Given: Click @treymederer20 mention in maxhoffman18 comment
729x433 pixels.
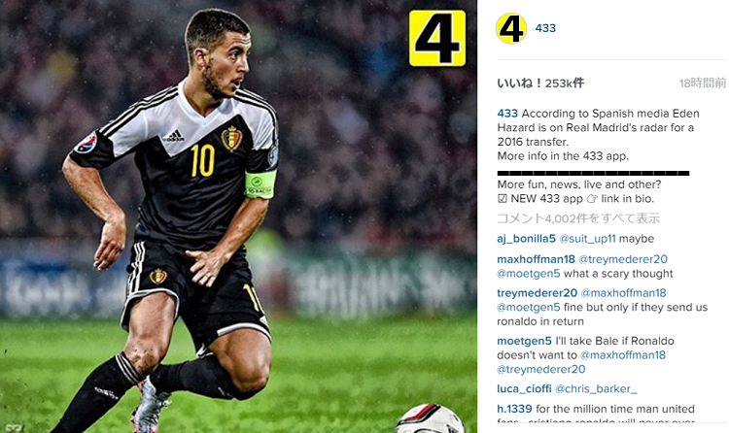Looking at the screenshot, I should point(623,259).
